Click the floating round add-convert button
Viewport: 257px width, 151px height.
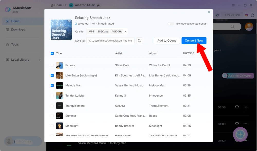(240, 134)
